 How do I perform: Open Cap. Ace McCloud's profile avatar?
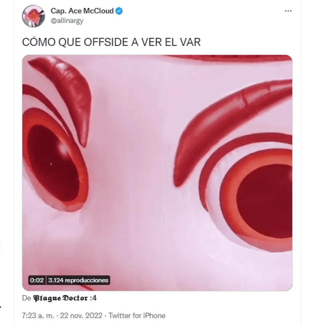(x=33, y=16)
